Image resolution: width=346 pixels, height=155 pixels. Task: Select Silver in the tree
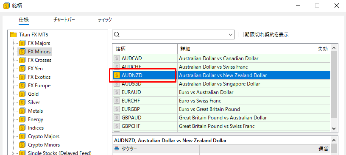coord(34,102)
